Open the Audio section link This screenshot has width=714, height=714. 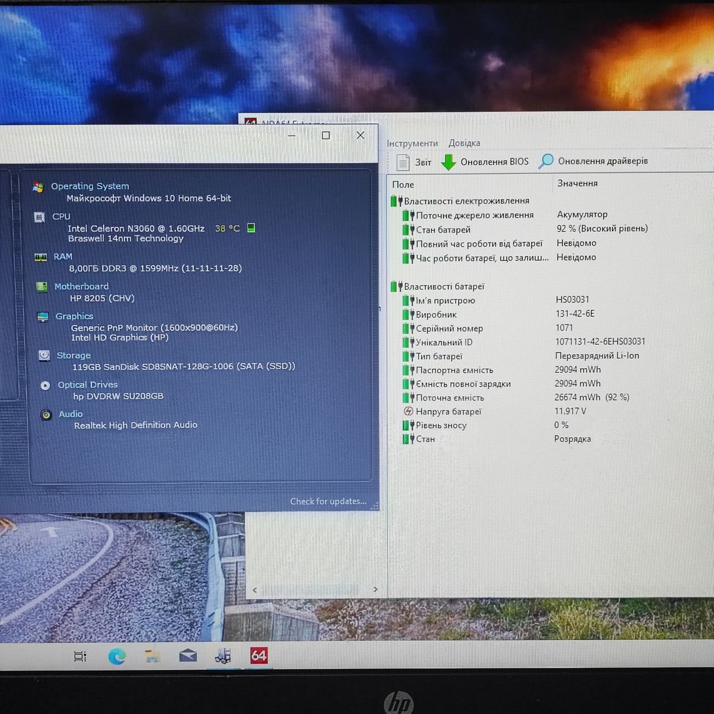point(71,414)
